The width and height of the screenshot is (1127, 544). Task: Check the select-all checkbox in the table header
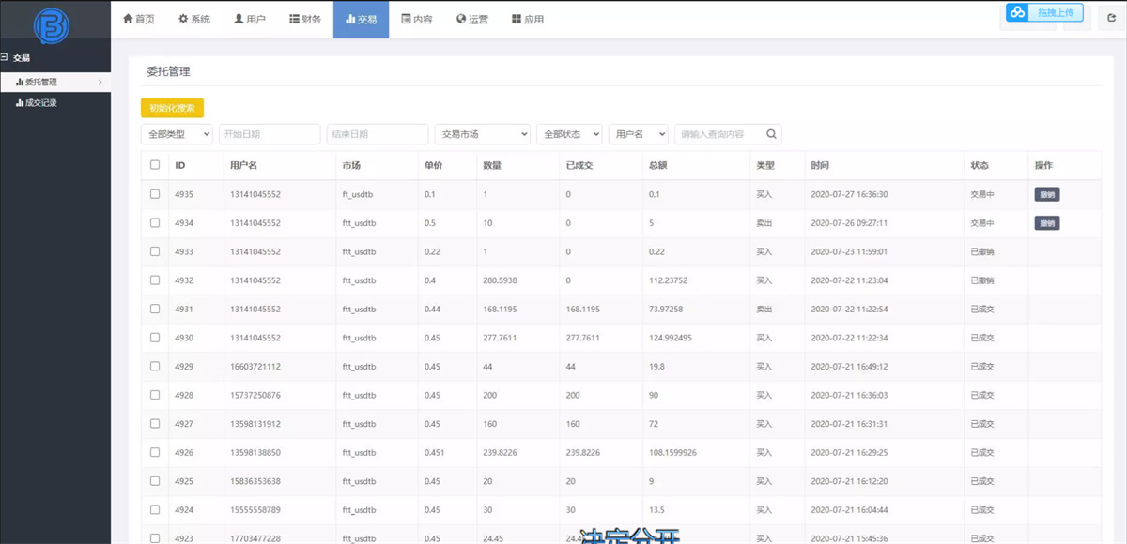[155, 164]
